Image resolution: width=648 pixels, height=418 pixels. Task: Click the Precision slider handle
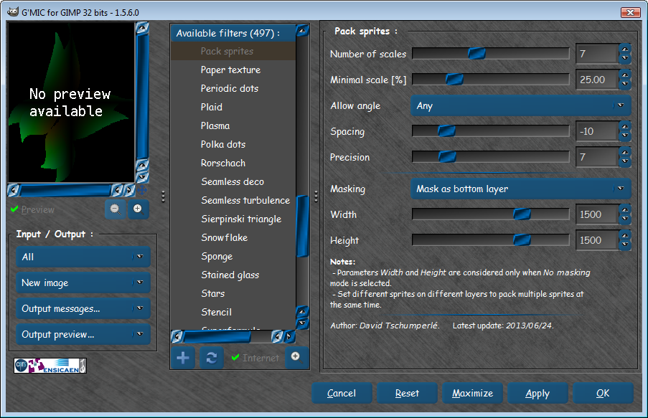447,156
